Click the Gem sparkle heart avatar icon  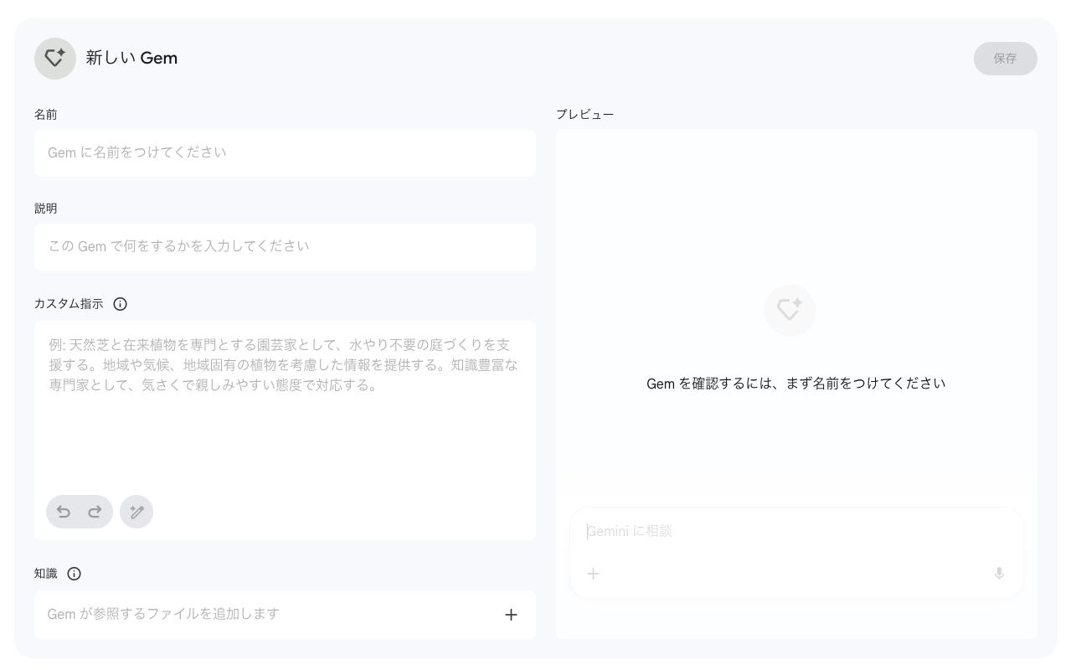[55, 59]
